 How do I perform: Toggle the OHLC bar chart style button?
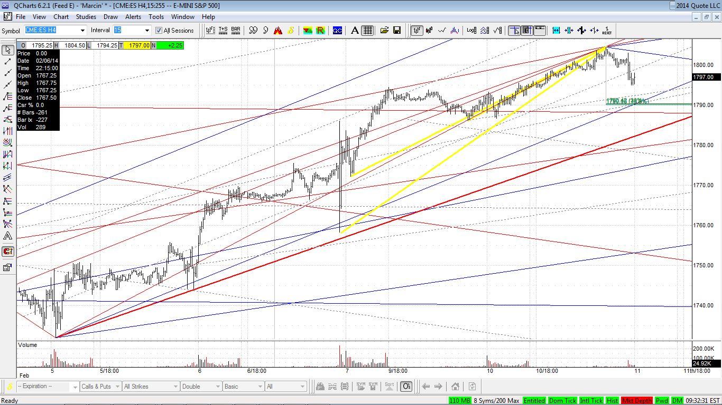click(417, 31)
